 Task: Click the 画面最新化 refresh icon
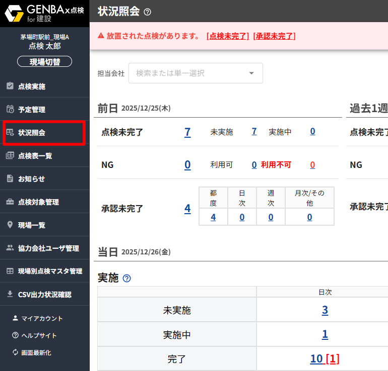[x=15, y=352]
